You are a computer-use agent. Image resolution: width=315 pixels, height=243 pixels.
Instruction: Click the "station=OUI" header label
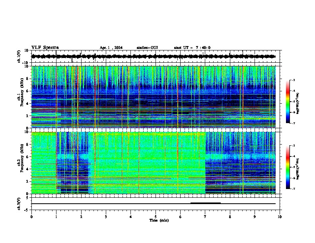tap(147, 48)
